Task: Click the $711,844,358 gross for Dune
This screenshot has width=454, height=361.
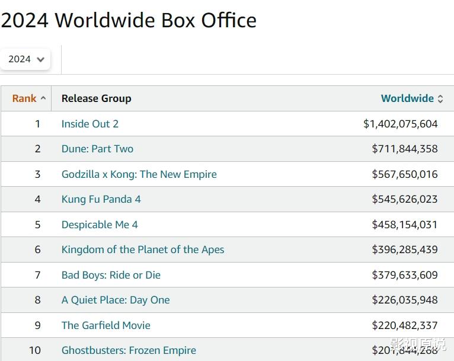Action: [x=404, y=149]
